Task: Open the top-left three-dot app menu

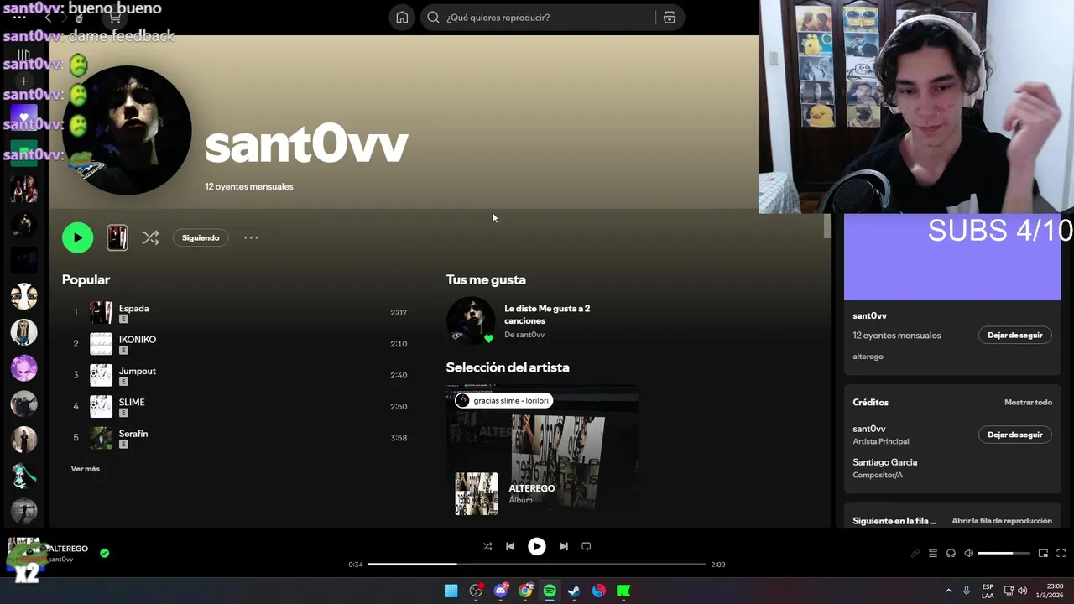Action: 18,18
